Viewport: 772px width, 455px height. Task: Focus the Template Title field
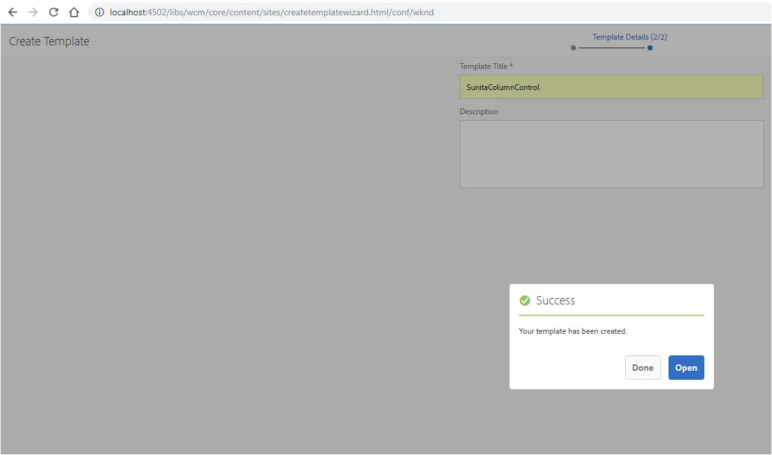pyautogui.click(x=612, y=87)
